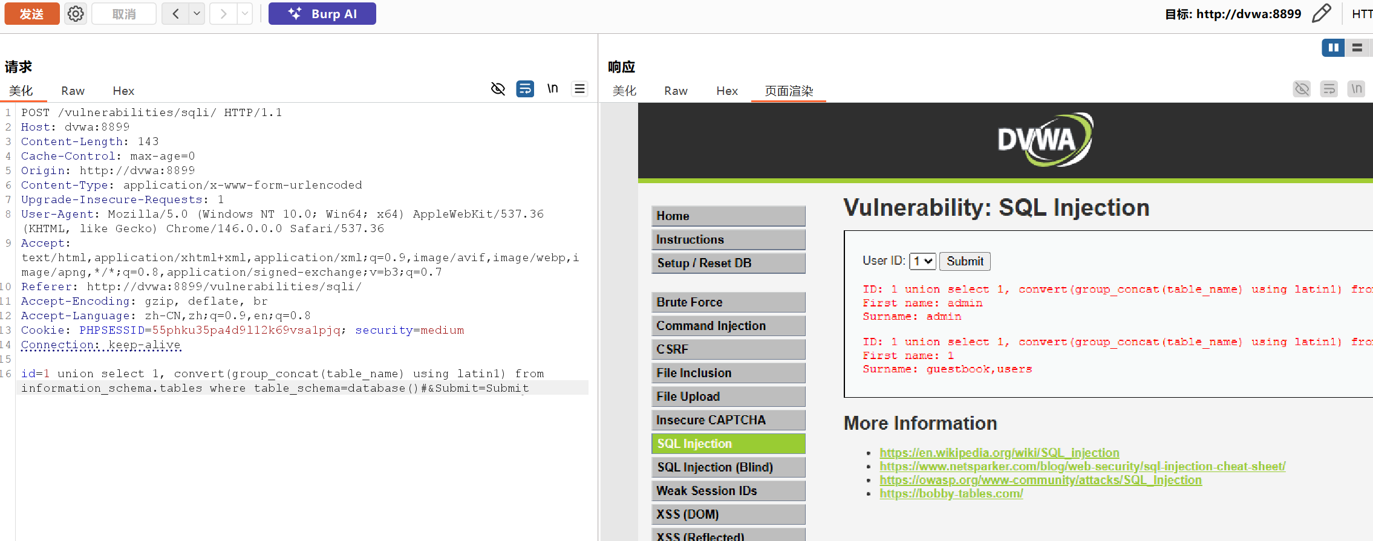Image resolution: width=1373 pixels, height=541 pixels.
Task: Open Insecure CAPTCHA menu item
Action: pos(728,420)
